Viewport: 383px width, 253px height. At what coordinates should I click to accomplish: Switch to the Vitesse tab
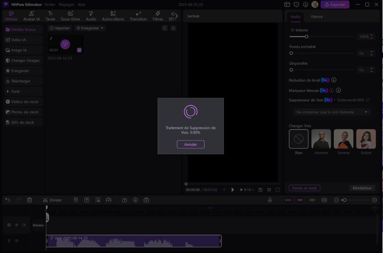pyautogui.click(x=316, y=17)
